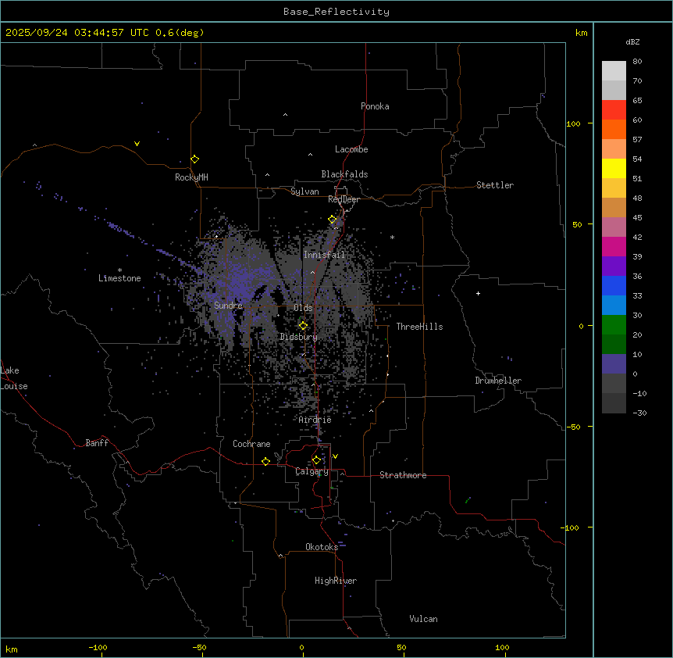673x658 pixels.
Task: Click the Strathmore city label
Action: point(403,475)
